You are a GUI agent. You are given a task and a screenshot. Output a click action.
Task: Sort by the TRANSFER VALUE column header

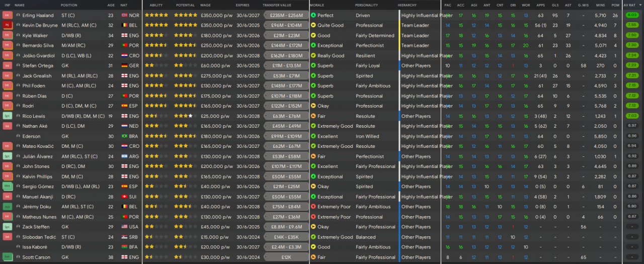[x=277, y=5]
